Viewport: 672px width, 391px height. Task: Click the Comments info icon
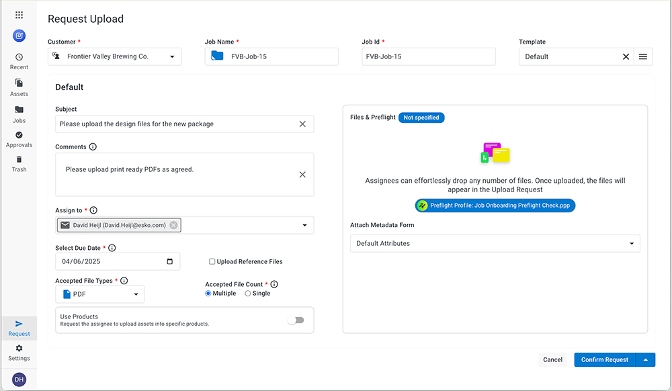tap(93, 146)
